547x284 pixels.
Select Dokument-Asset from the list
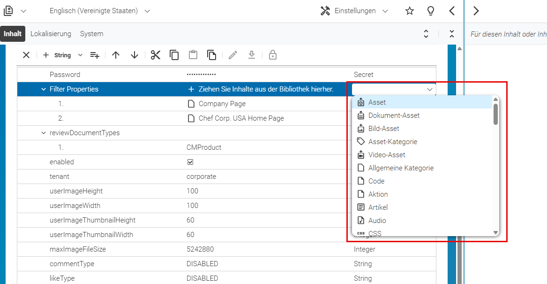tap(422, 115)
